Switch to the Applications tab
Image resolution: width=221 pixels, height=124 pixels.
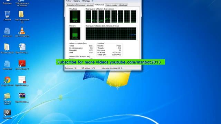[x=71, y=5]
